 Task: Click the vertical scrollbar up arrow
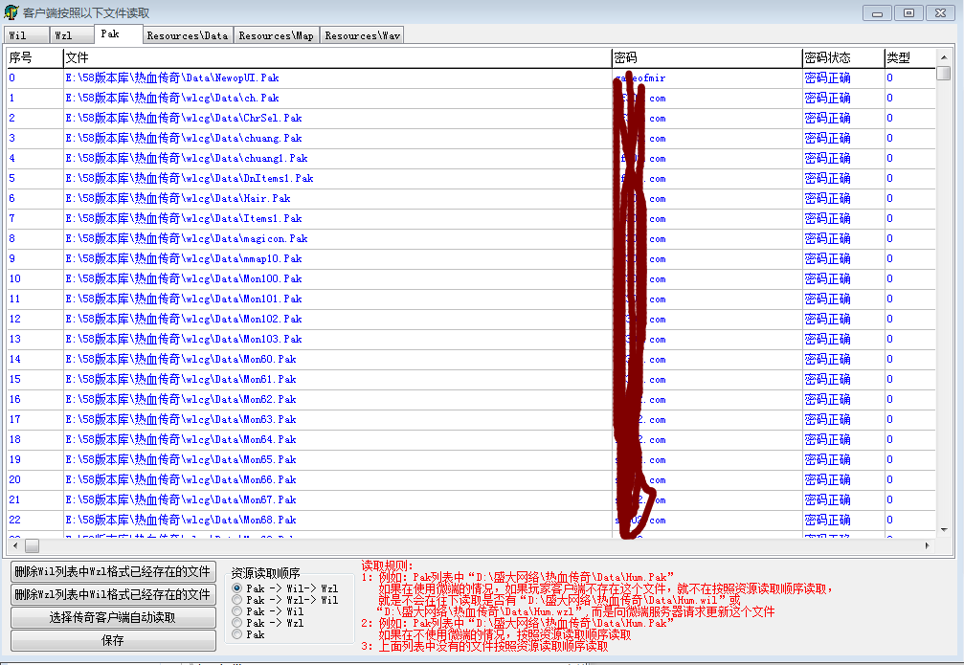point(944,56)
